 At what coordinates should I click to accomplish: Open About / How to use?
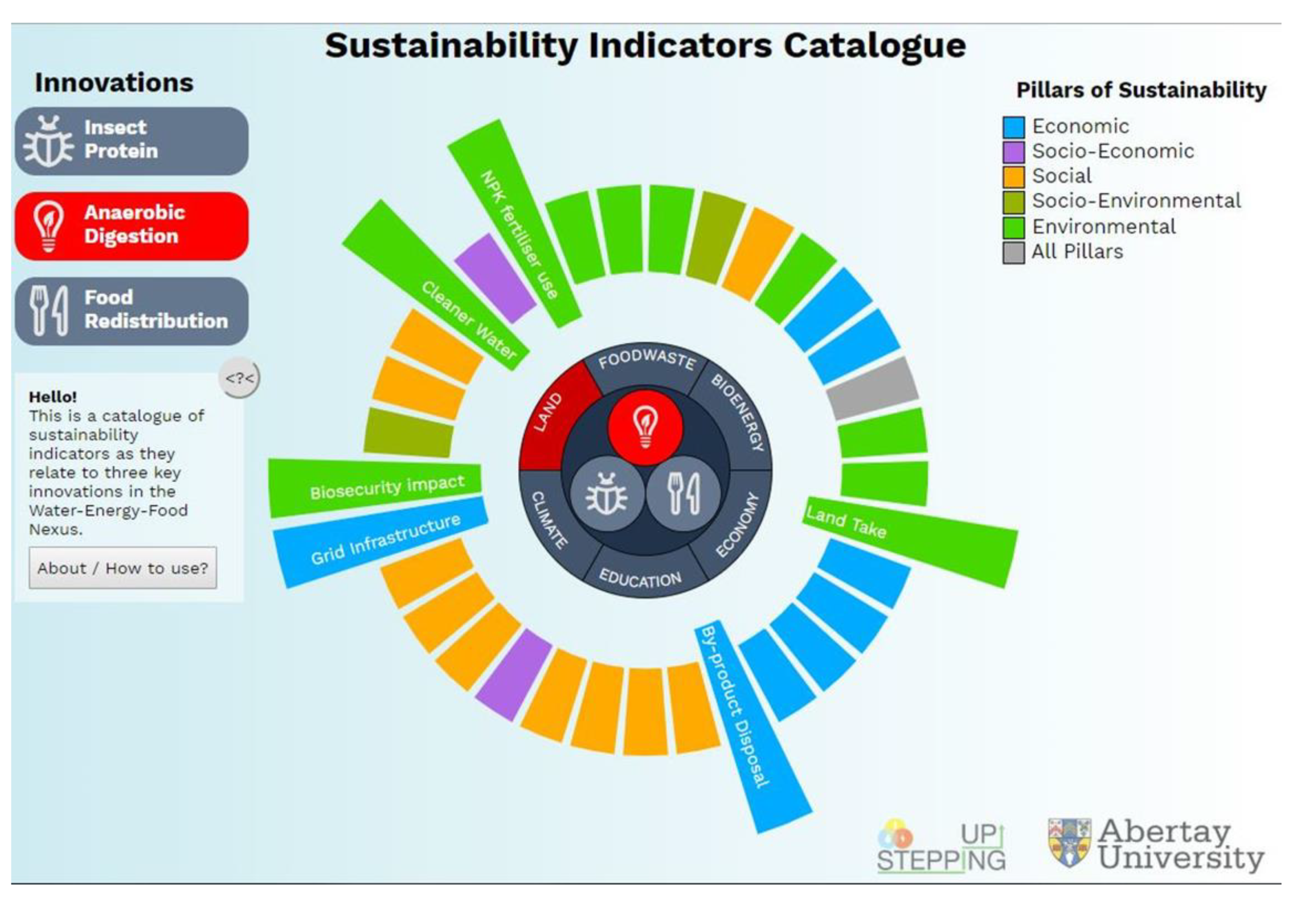122,568
